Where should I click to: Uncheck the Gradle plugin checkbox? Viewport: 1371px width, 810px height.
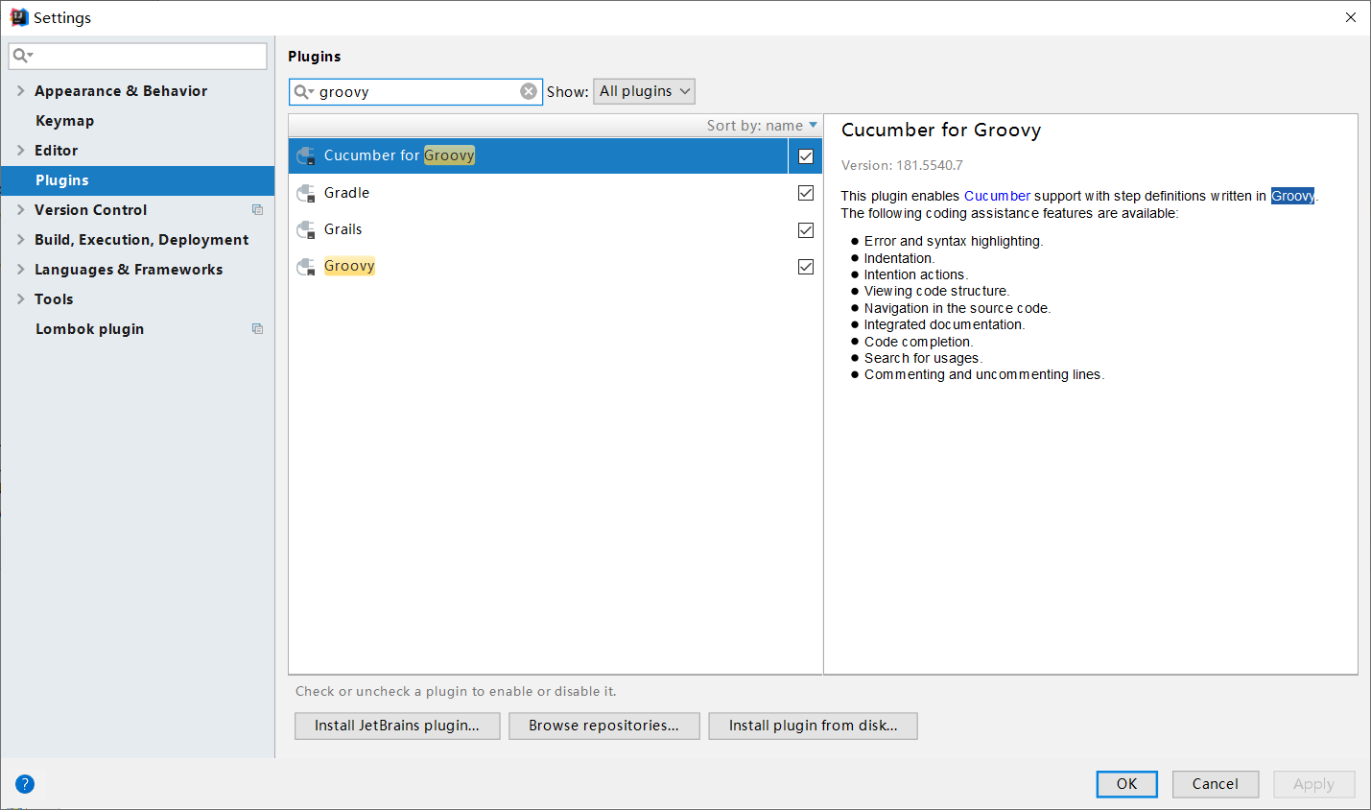click(x=806, y=193)
